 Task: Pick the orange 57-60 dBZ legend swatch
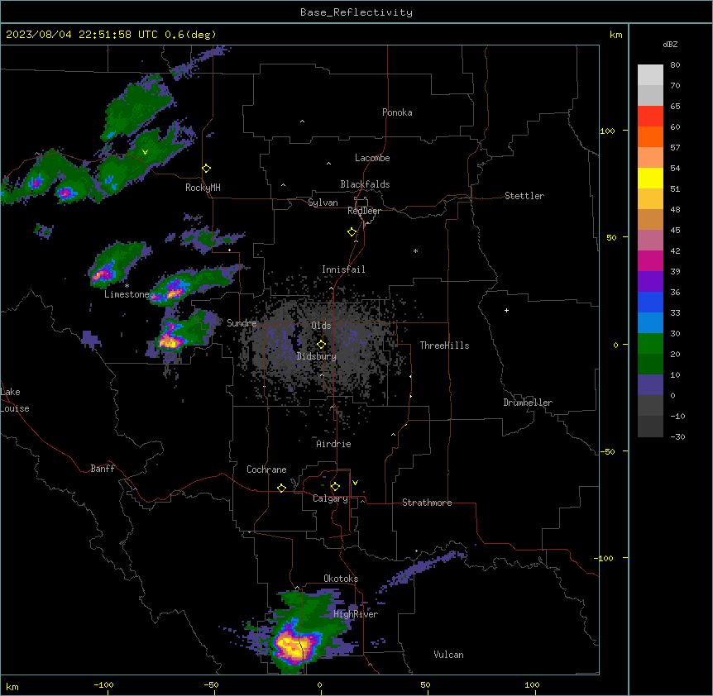[x=650, y=136]
